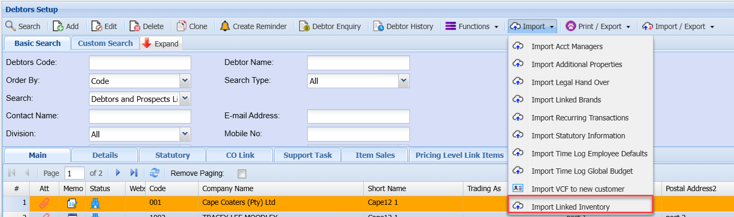Open the Order By dropdown
The width and height of the screenshot is (734, 217).
[185, 81]
